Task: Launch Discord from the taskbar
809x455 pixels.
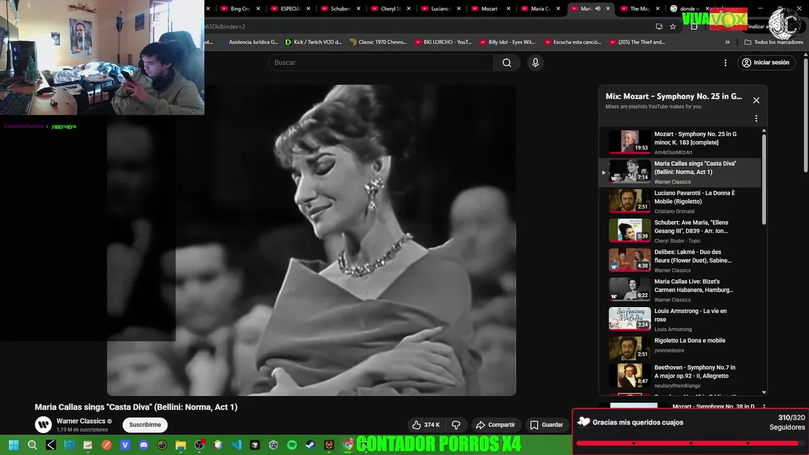Action: (x=143, y=445)
